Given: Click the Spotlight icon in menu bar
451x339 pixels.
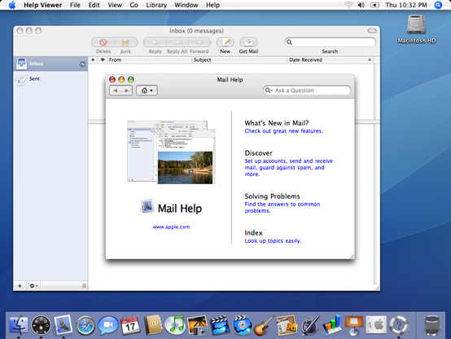Looking at the screenshot, I should (x=438, y=5).
